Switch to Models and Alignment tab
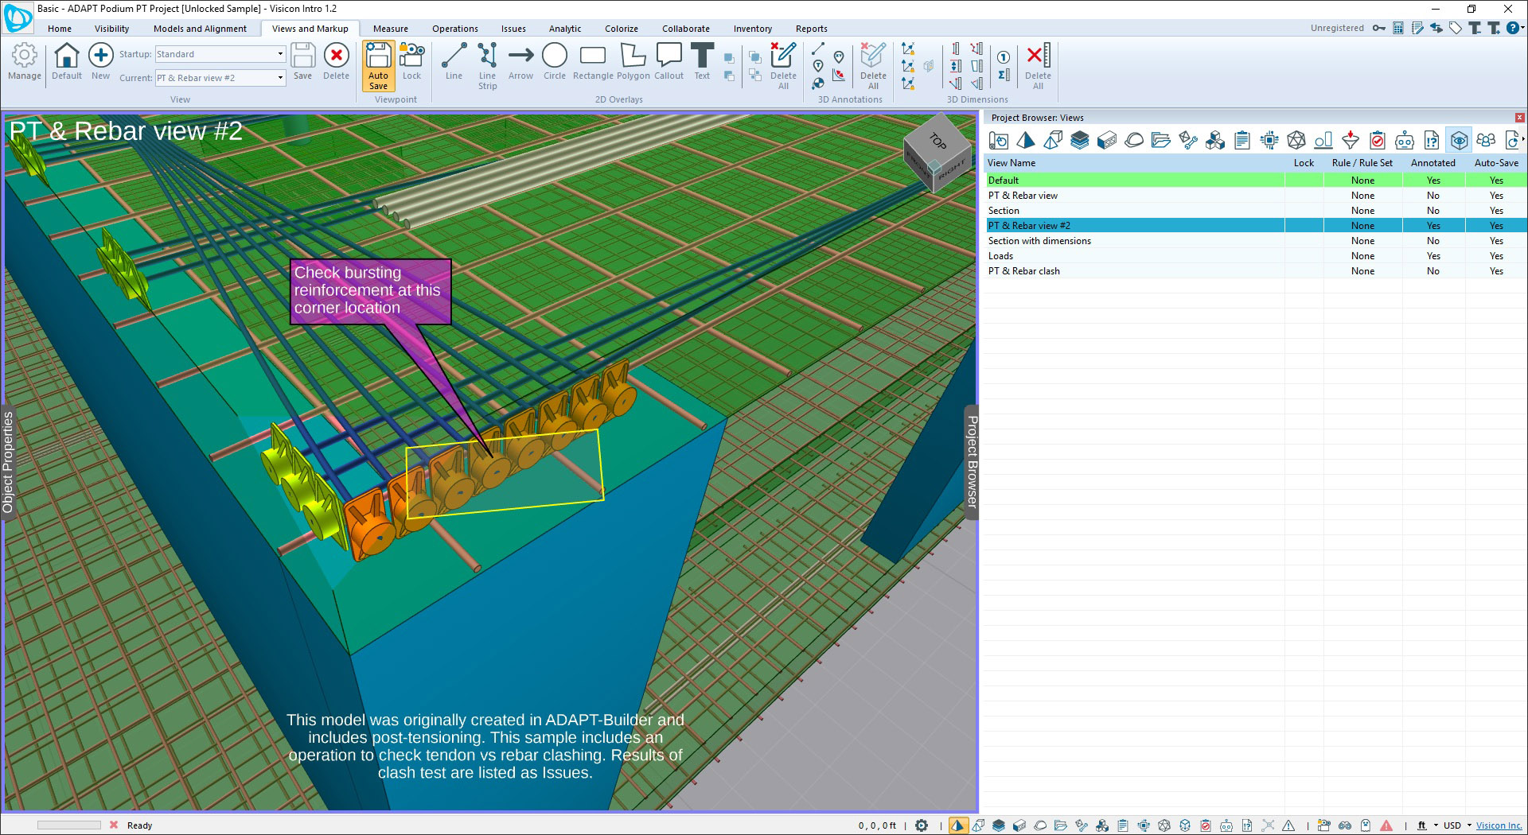Screen dimensions: 1528x835 point(200,29)
